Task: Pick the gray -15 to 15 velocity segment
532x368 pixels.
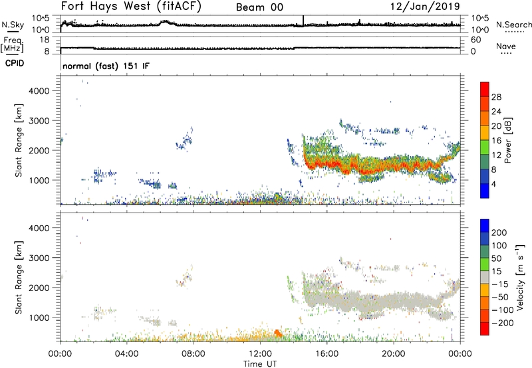Action: (x=485, y=278)
